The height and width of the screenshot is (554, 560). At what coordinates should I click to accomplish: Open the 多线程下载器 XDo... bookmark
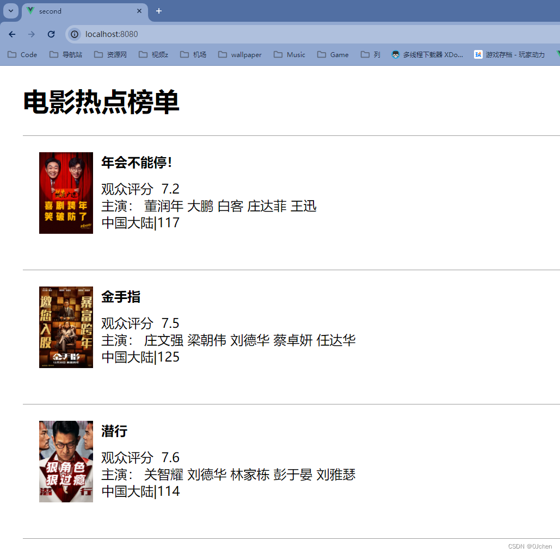tap(428, 54)
